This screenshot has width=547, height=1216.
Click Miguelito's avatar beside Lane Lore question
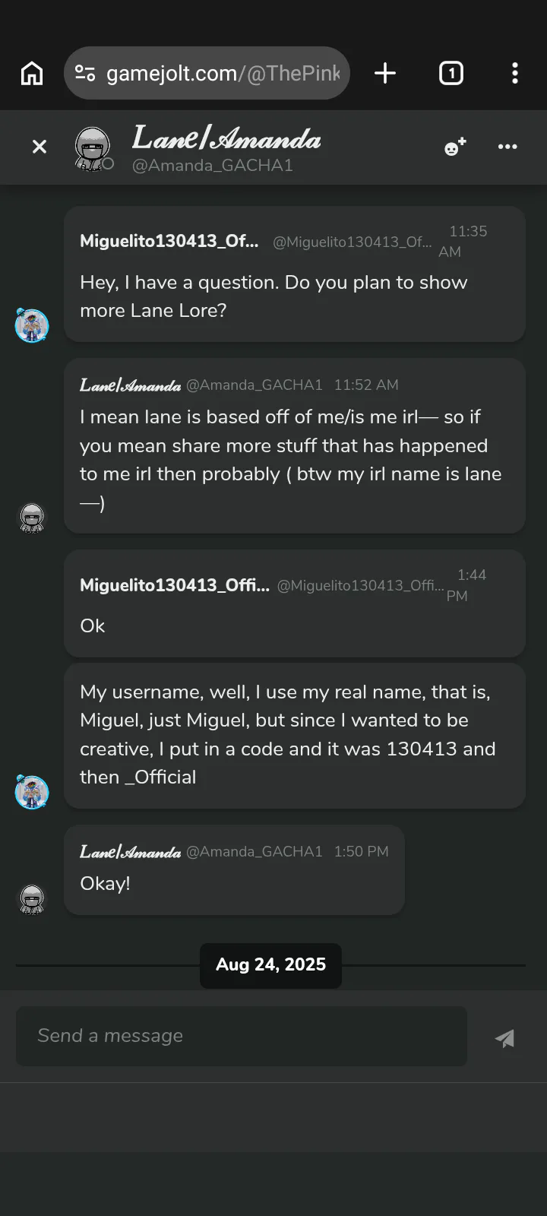pyautogui.click(x=32, y=326)
